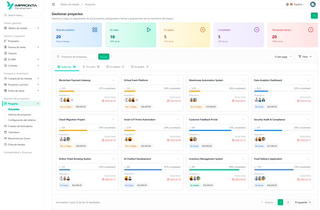The width and height of the screenshot is (320, 210).
Task: Click the Anterior pagination button
Action: click(267, 202)
